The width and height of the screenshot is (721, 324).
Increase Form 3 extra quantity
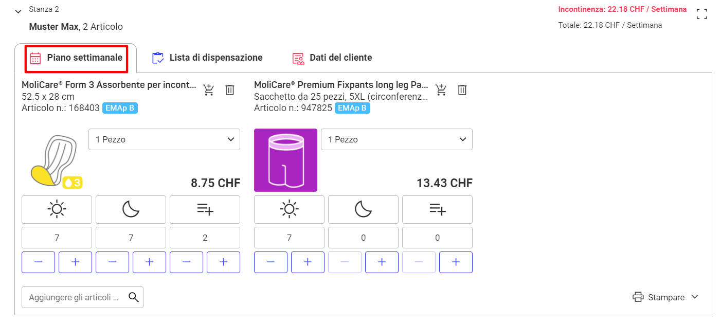(x=223, y=262)
